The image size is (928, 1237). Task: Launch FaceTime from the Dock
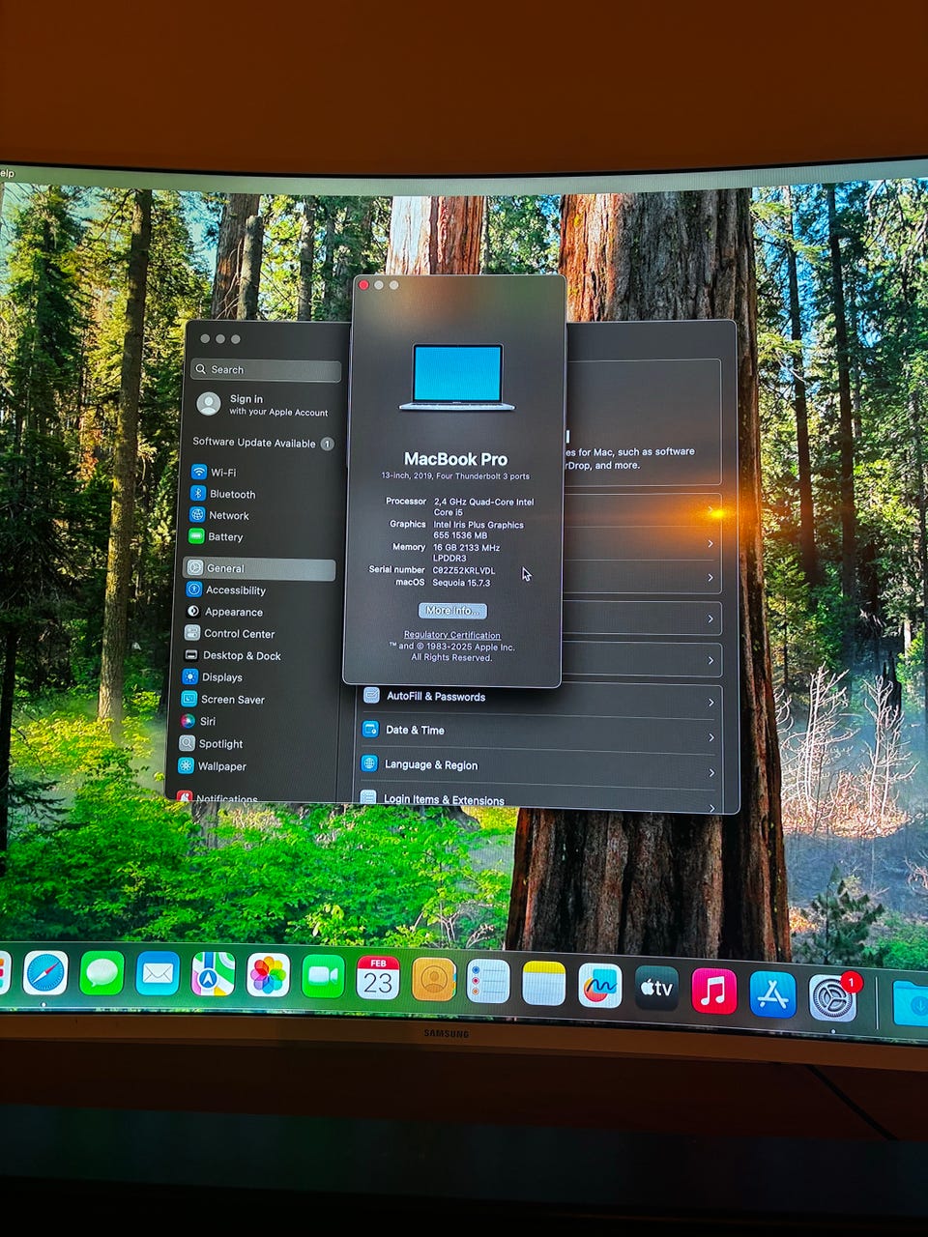(x=323, y=977)
